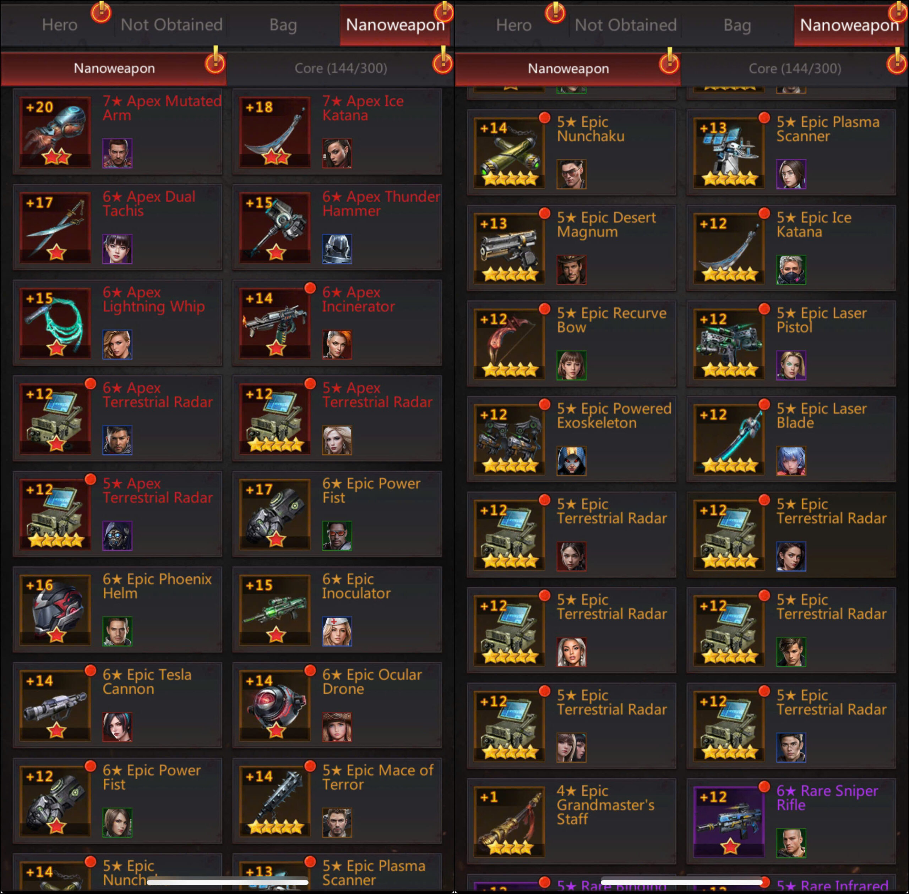The width and height of the screenshot is (909, 894).
Task: Open the left Bag tab
Action: 283,25
